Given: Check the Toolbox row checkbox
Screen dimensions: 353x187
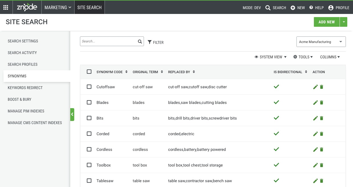Looking at the screenshot, I should pyautogui.click(x=89, y=165).
